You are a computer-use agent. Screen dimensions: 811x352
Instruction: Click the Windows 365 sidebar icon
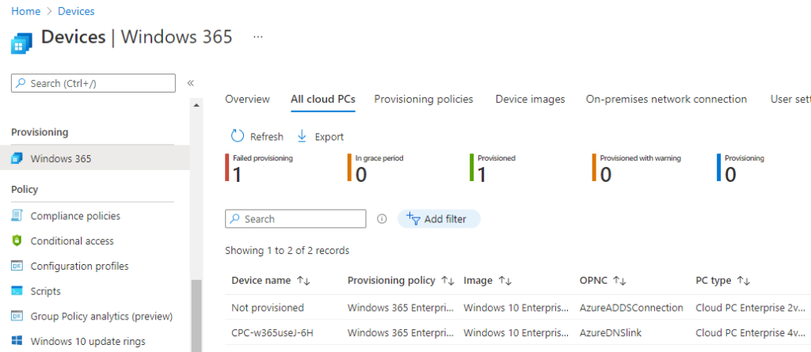point(17,158)
